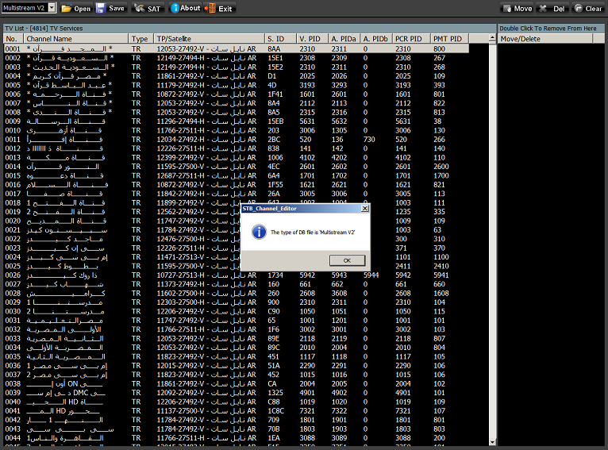The height and width of the screenshot is (450, 608).
Task: Click the S. ID column header
Action: pyautogui.click(x=281, y=39)
